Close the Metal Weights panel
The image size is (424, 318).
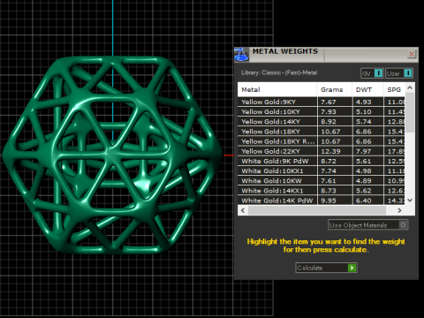coord(412,54)
